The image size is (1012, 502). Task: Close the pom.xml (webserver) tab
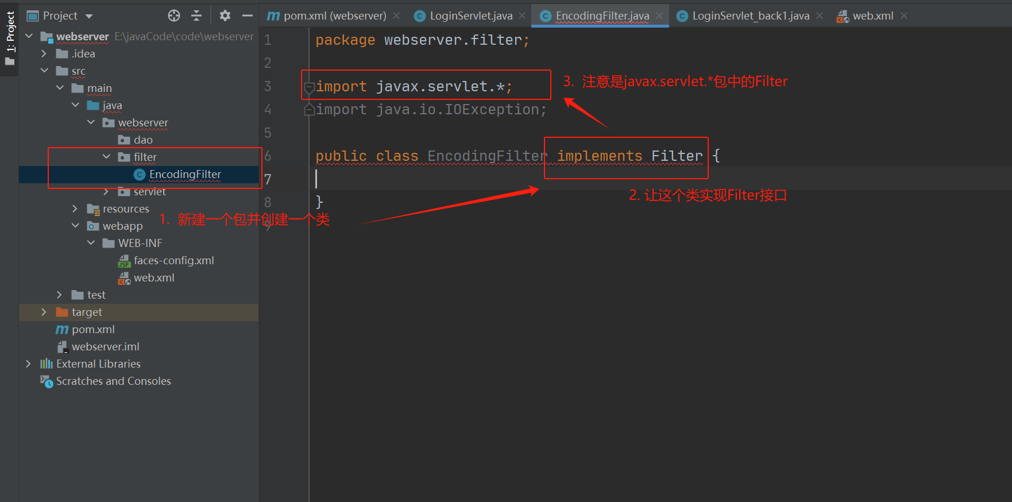pyautogui.click(x=396, y=16)
